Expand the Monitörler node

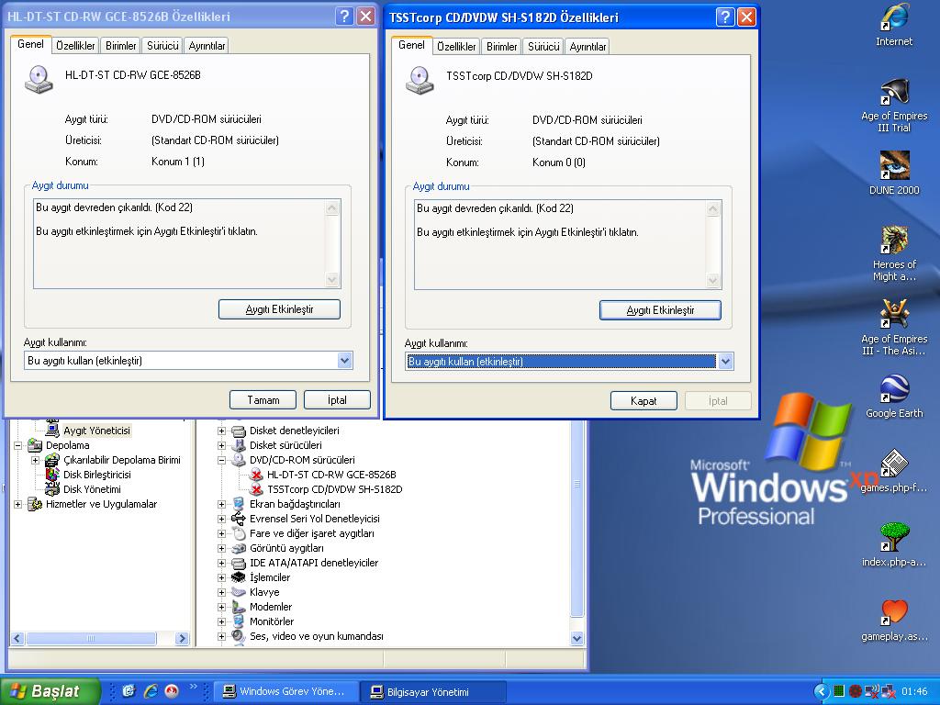point(221,621)
